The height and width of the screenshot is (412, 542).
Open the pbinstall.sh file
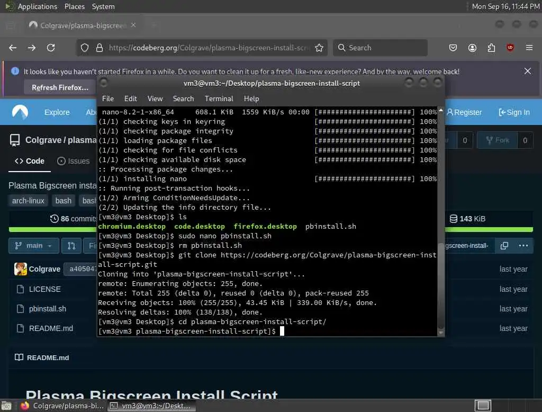coord(47,309)
